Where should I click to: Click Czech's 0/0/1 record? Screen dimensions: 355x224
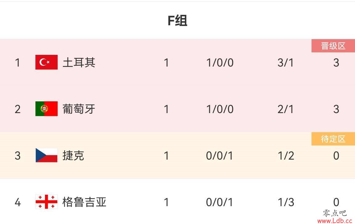coord(219,156)
